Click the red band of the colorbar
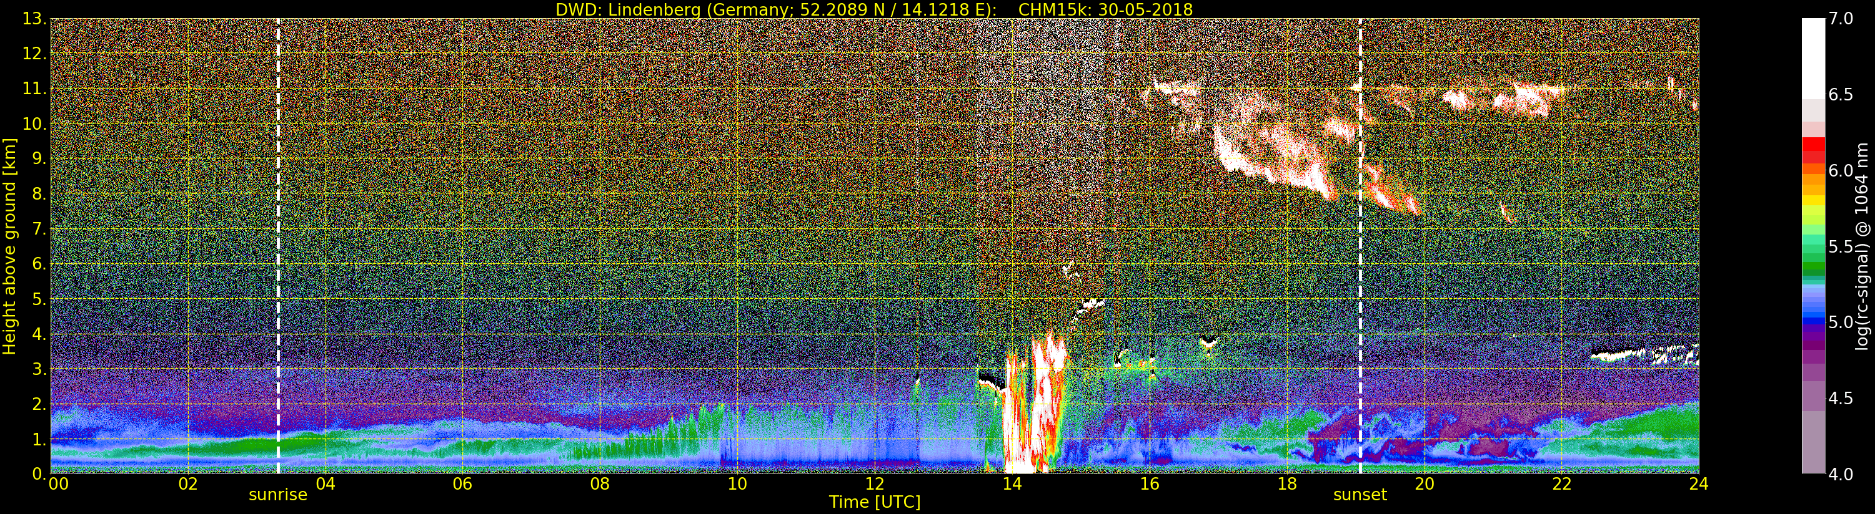Screen dimensions: 1875x514 (x=1813, y=150)
